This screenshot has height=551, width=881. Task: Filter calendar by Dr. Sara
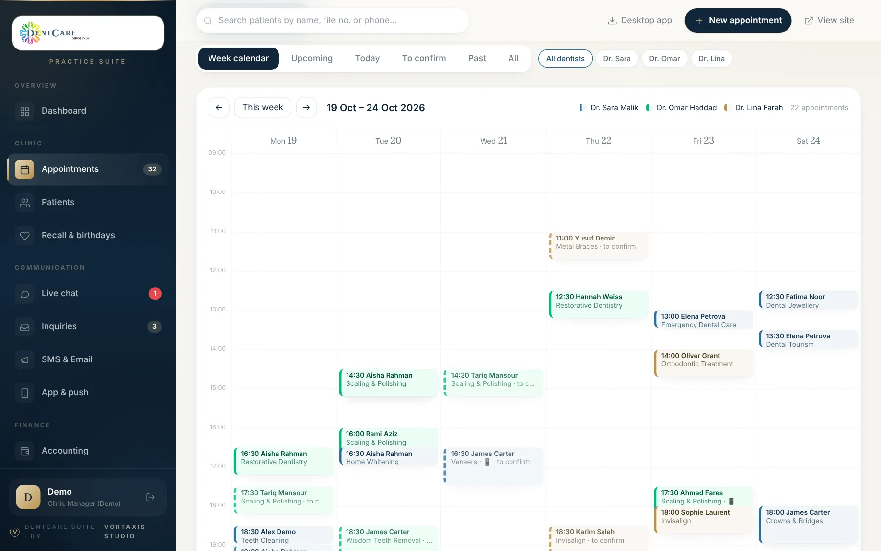(x=617, y=59)
